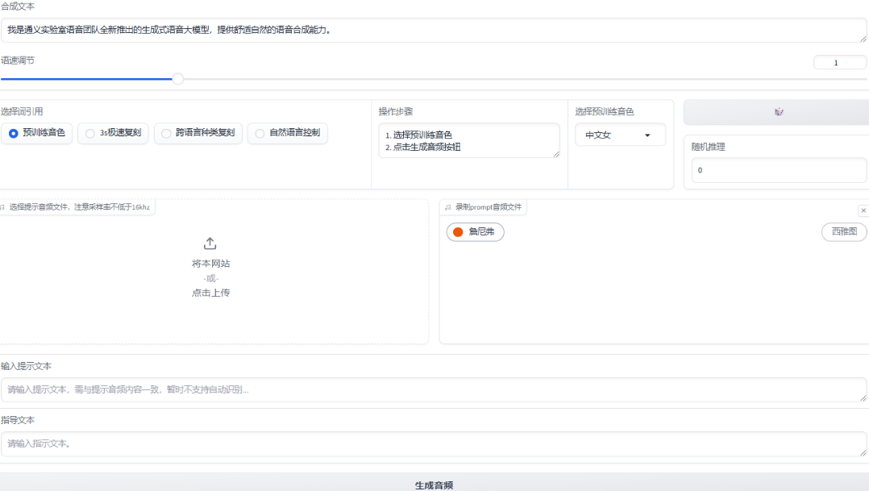Screen dimensions: 869x491
Task: Click the 点击上传 upload link
Action: (x=210, y=292)
